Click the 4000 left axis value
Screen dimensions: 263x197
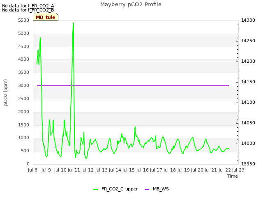24,60
